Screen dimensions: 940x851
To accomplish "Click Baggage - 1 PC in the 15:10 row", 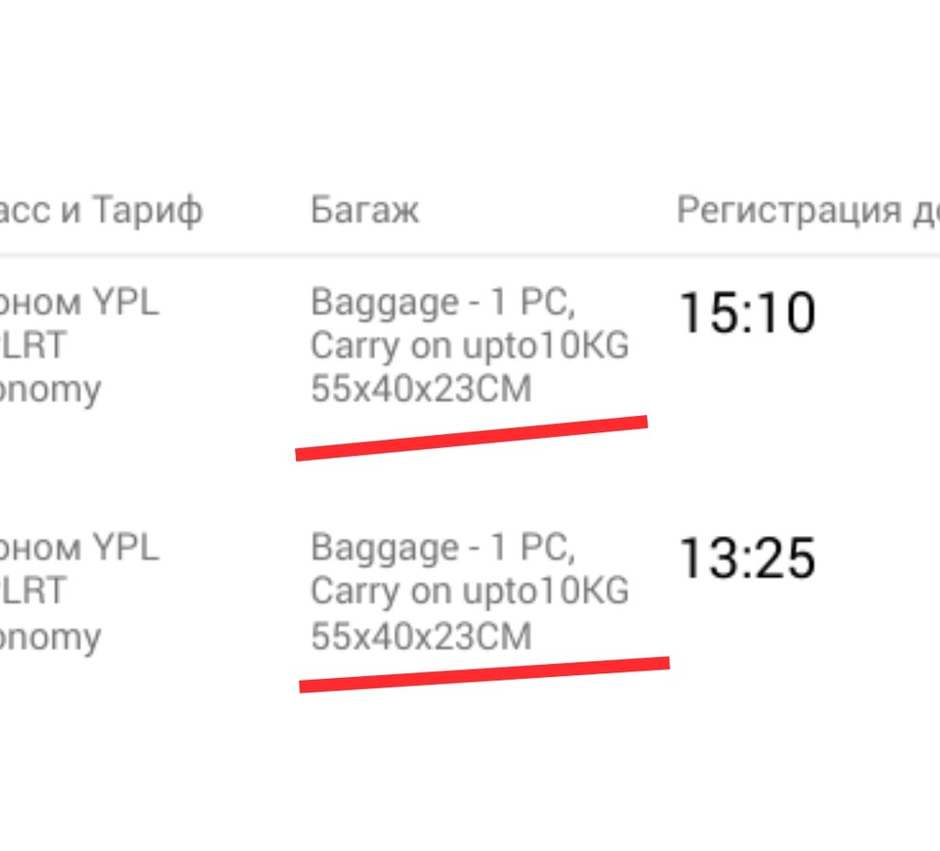I will (443, 303).
